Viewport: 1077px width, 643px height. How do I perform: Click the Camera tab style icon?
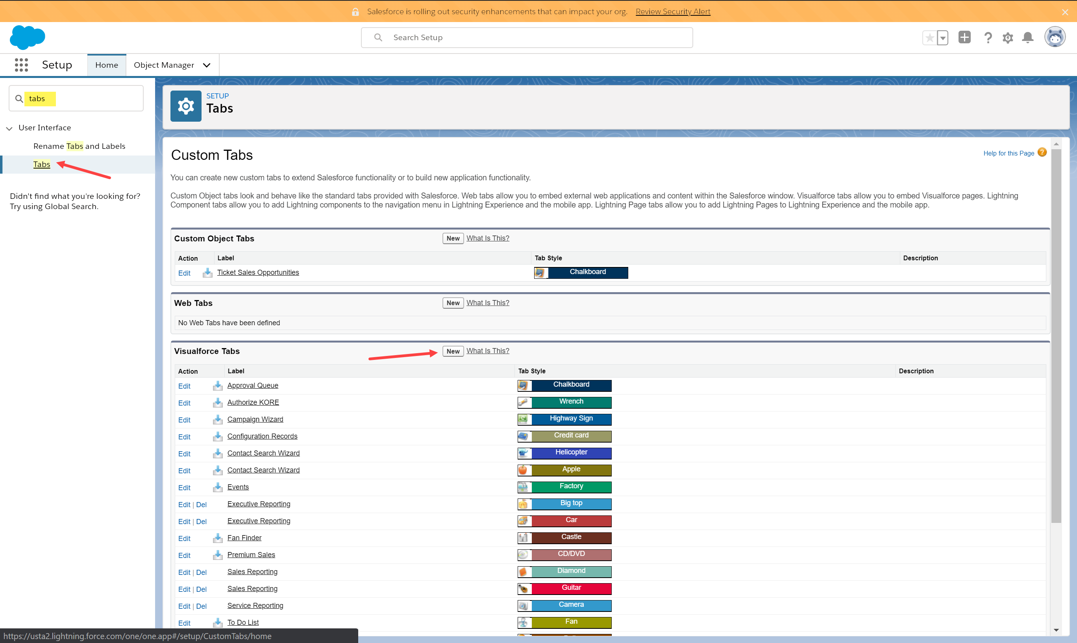523,605
